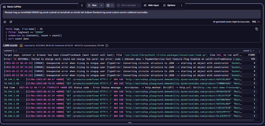Copy the DQL query to clipboard
Viewport: 265px width, 126px height.
257,29
